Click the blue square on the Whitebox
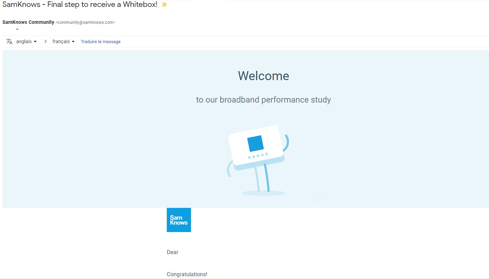 click(x=255, y=144)
